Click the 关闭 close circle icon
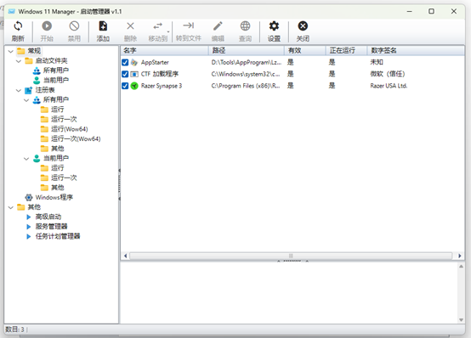The width and height of the screenshot is (471, 338). coord(303,26)
